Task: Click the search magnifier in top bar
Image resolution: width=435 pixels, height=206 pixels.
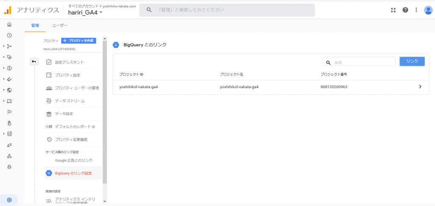Action: click(149, 10)
